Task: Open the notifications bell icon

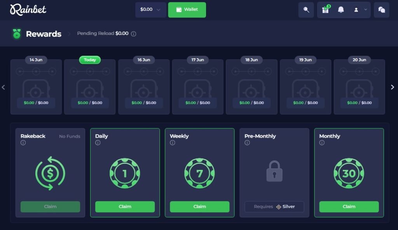Action: [341, 10]
